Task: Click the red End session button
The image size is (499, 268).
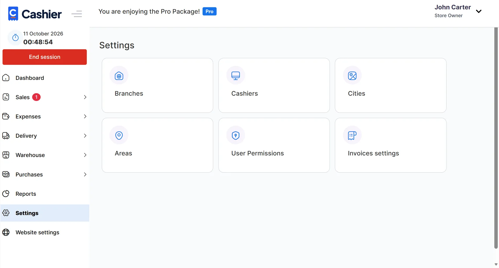Action: (45, 57)
